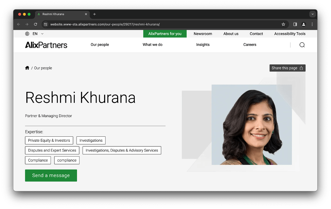Image resolution: width=331 pixels, height=209 pixels.
Task: Open the About us link
Action: [x=231, y=34]
